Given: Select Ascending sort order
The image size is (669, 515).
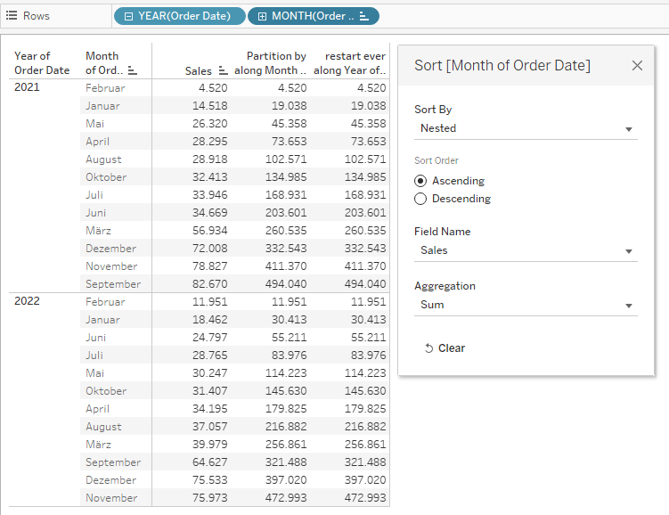Looking at the screenshot, I should (x=420, y=181).
